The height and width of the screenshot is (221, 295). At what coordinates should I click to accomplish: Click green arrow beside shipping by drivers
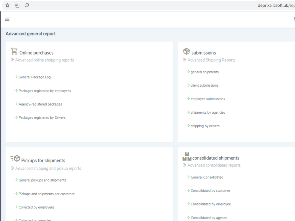point(188,126)
